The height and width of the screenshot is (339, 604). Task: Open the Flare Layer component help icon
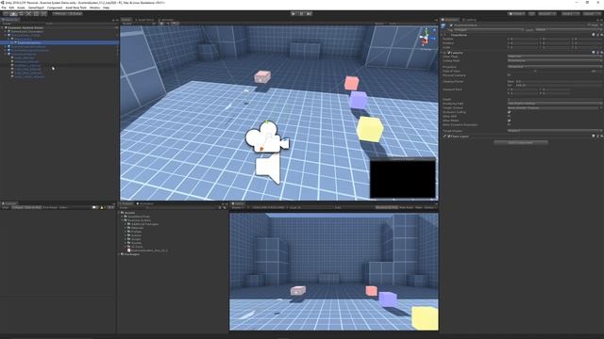[594, 136]
